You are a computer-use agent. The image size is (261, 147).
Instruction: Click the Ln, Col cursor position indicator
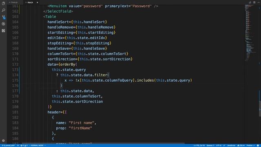199,145
